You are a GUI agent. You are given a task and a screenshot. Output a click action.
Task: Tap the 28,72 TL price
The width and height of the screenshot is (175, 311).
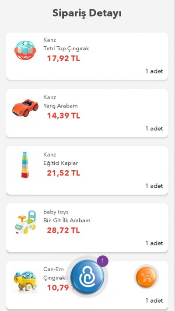pyautogui.click(x=63, y=230)
